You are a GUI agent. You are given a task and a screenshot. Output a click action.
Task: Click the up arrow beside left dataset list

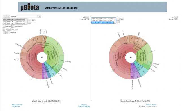pyautogui.click(x=29, y=20)
